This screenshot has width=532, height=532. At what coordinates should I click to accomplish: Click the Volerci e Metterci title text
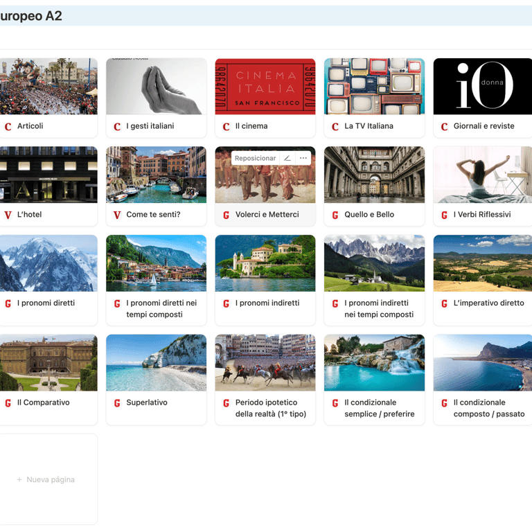(267, 215)
